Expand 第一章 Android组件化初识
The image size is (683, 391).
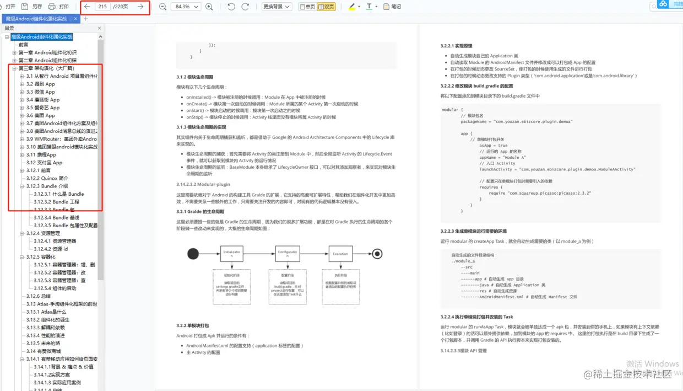click(x=14, y=53)
